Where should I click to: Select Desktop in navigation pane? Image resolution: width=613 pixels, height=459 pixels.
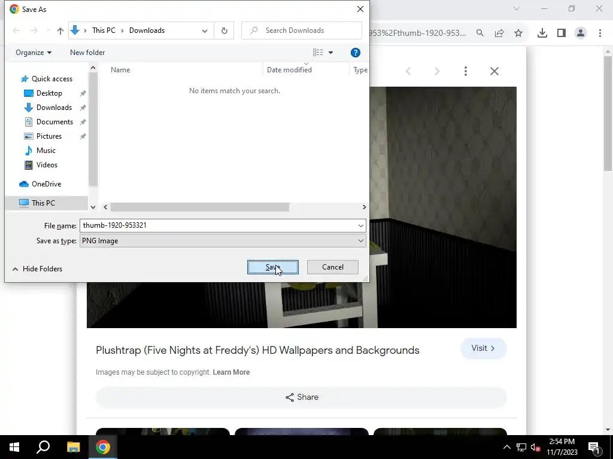point(49,93)
